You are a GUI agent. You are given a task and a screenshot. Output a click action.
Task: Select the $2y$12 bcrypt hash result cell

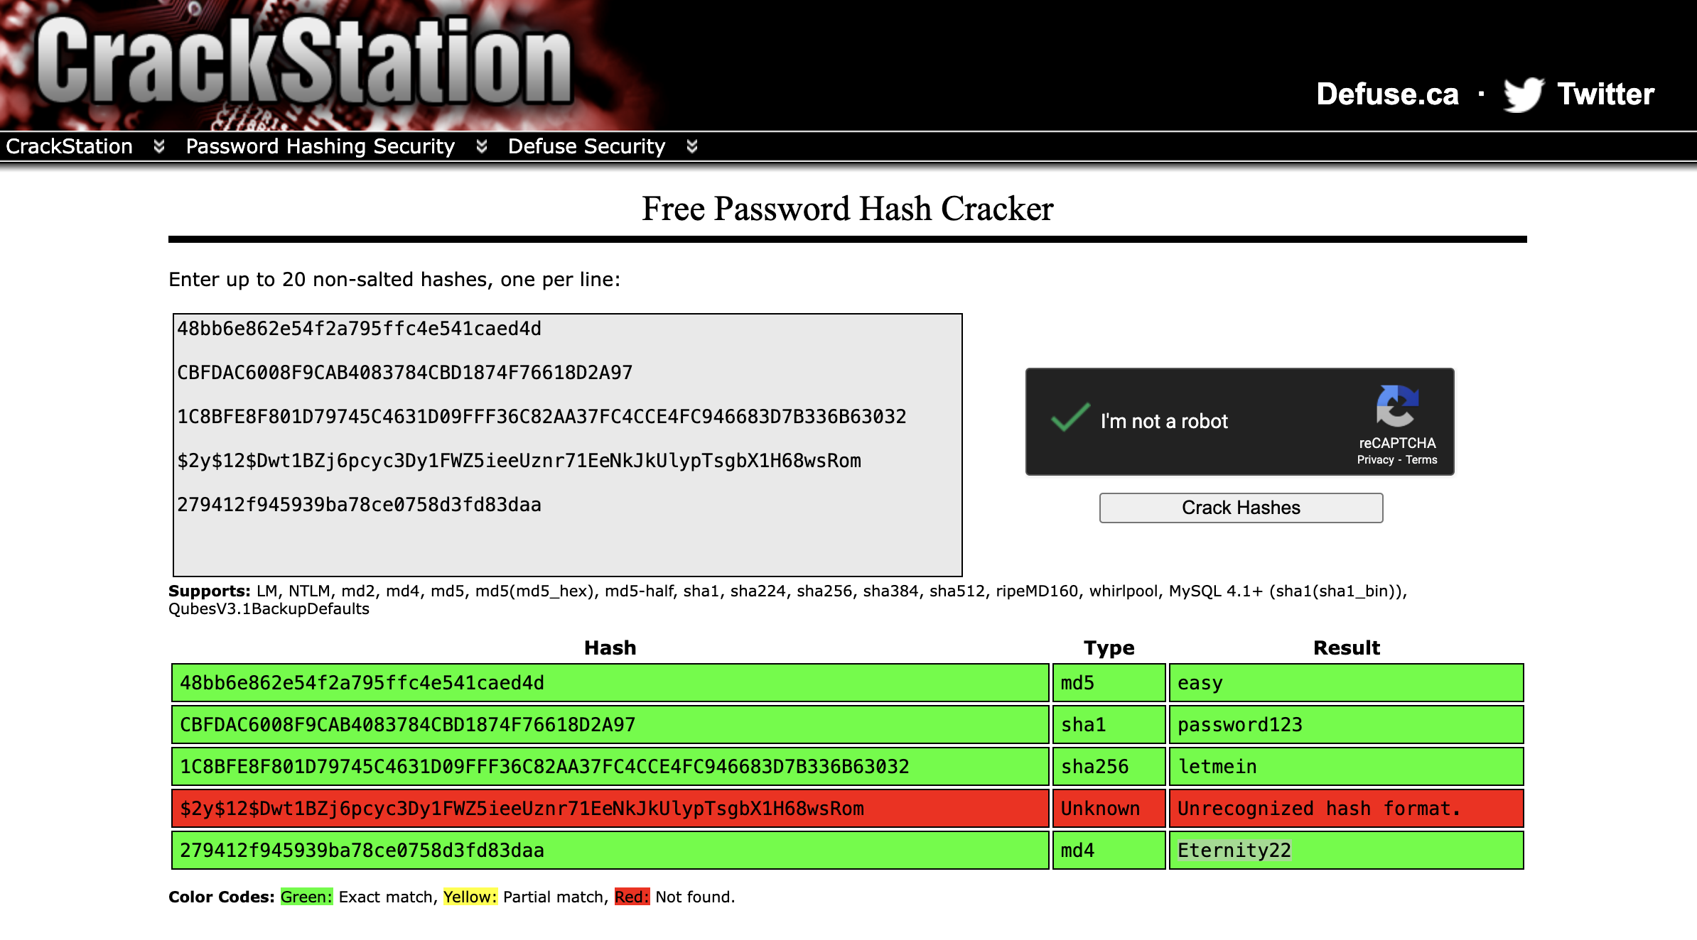[x=610, y=809]
